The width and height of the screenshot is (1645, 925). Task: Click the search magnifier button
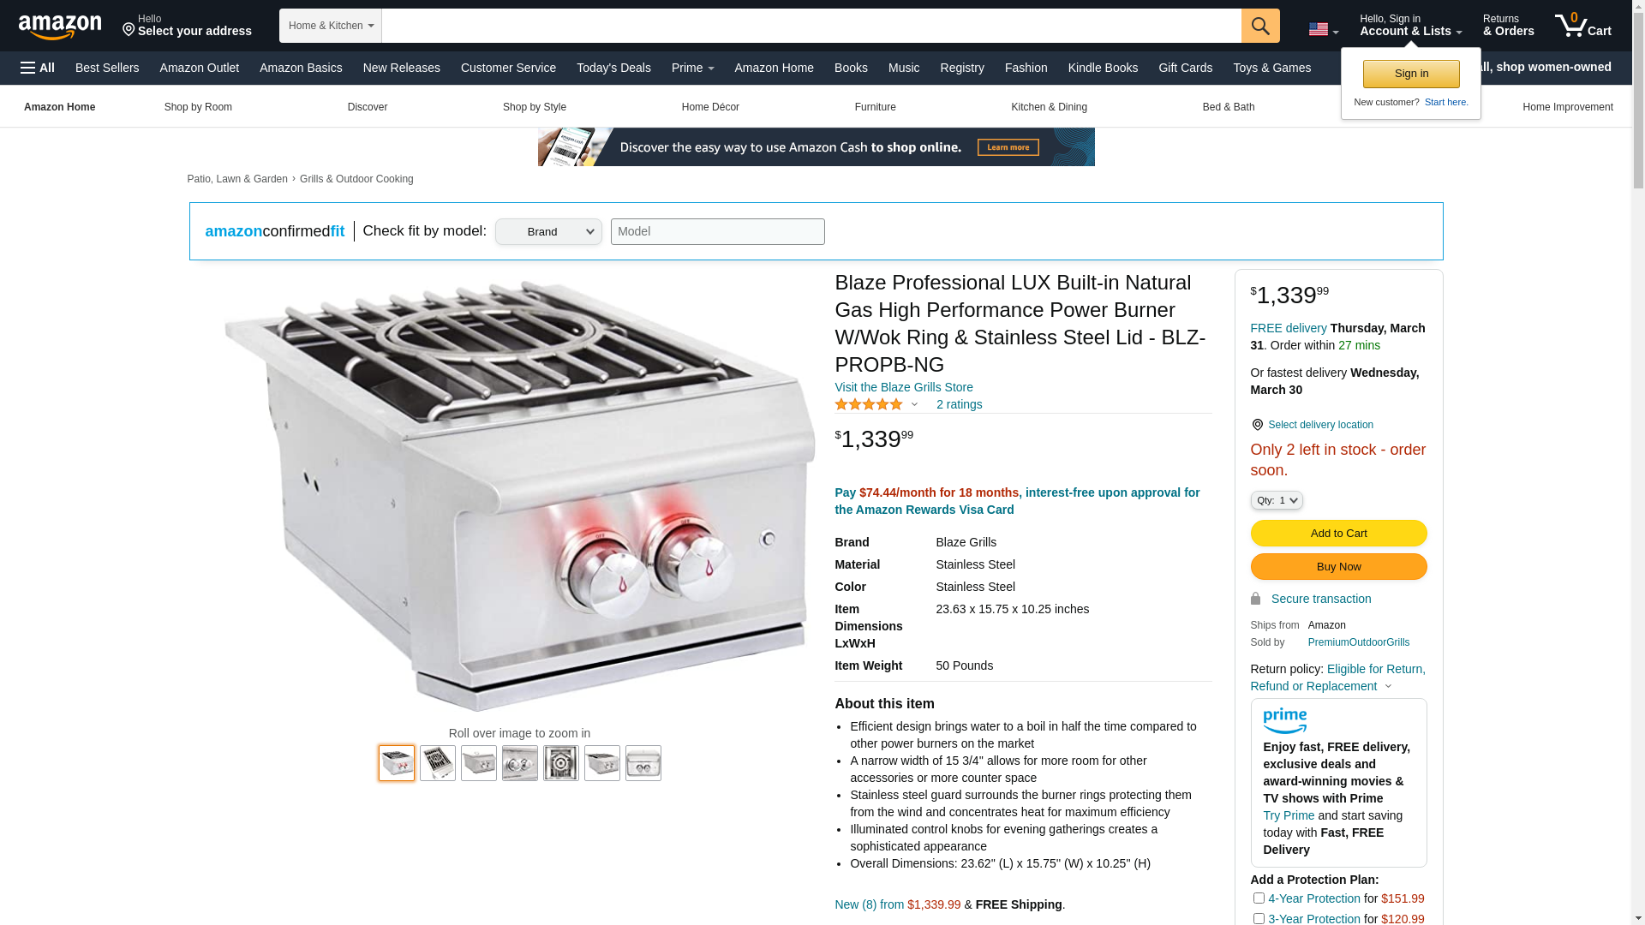(x=1260, y=26)
